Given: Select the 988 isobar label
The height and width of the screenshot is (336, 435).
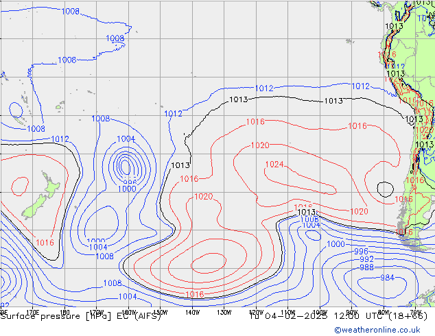Looking at the screenshot, I should click(x=367, y=267).
